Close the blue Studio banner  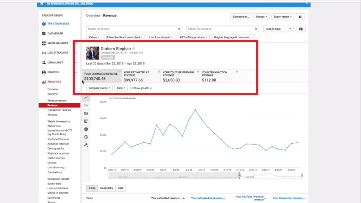[307, 3]
